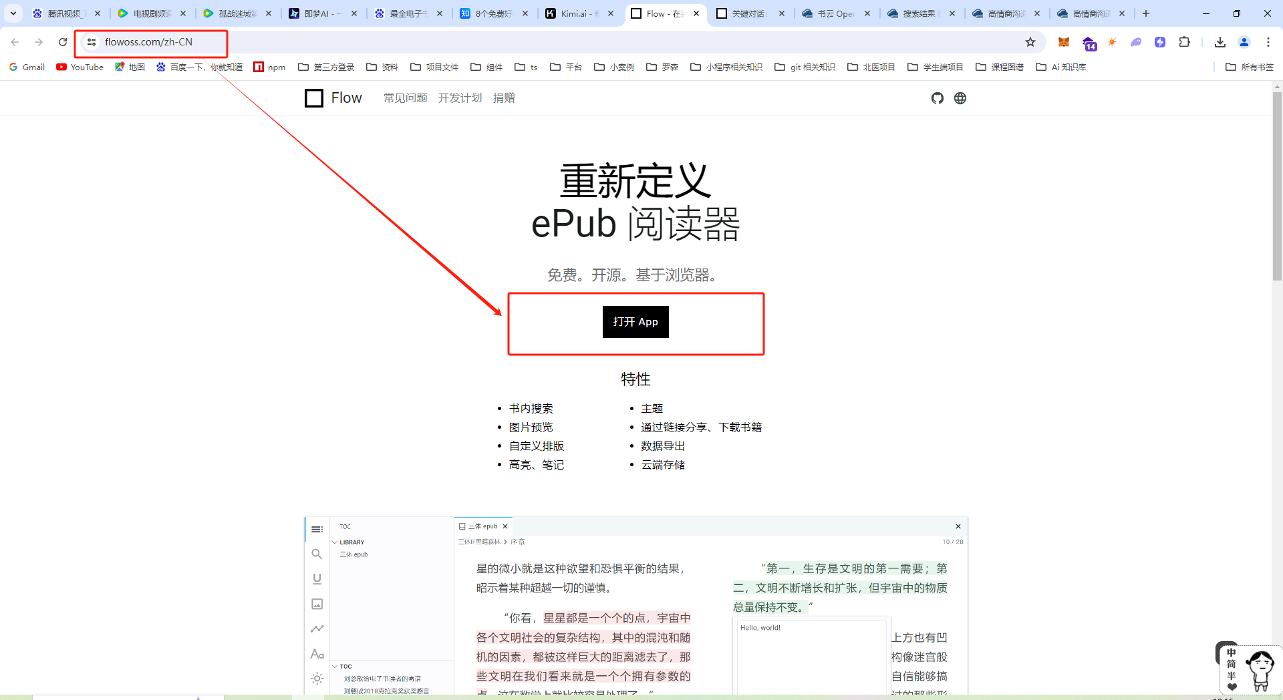Viewport: 1283px width, 700px height.
Task: Open the Chrome profile avatar icon
Action: tap(1244, 42)
